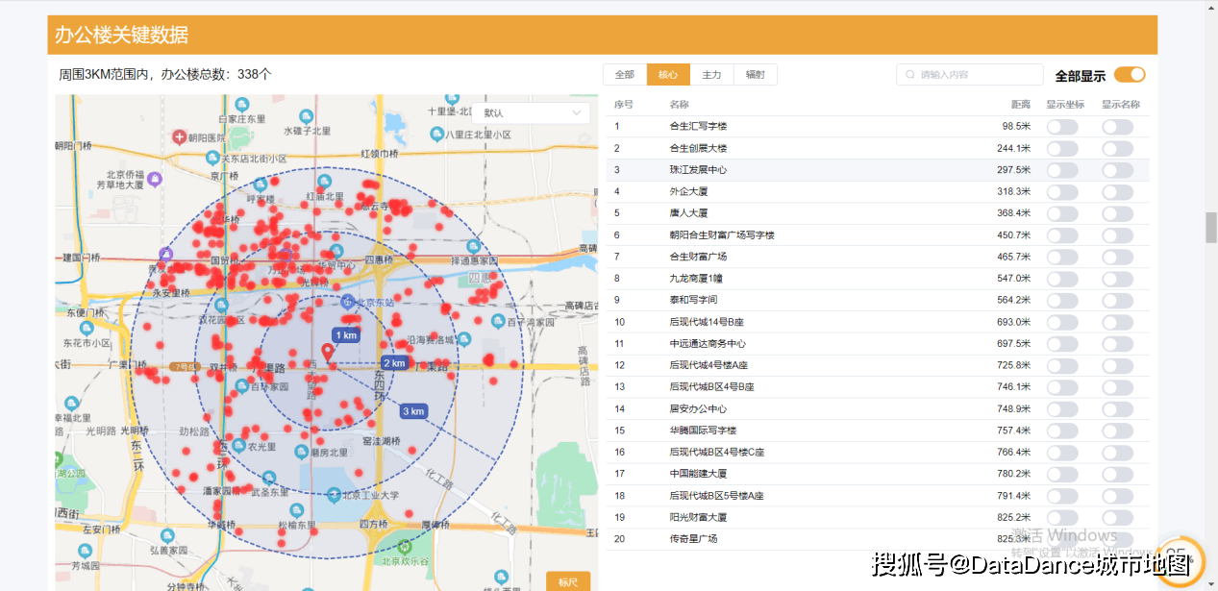Click the 2 km radius label

[394, 363]
